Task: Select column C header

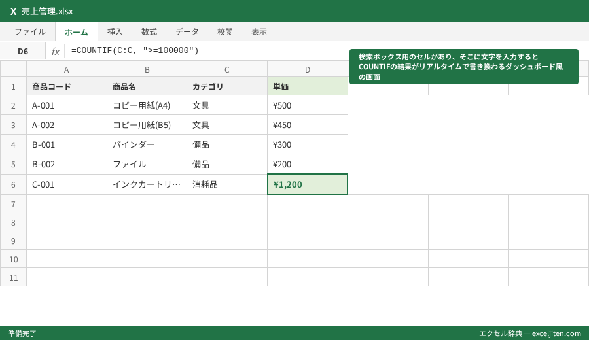Action: (x=227, y=69)
